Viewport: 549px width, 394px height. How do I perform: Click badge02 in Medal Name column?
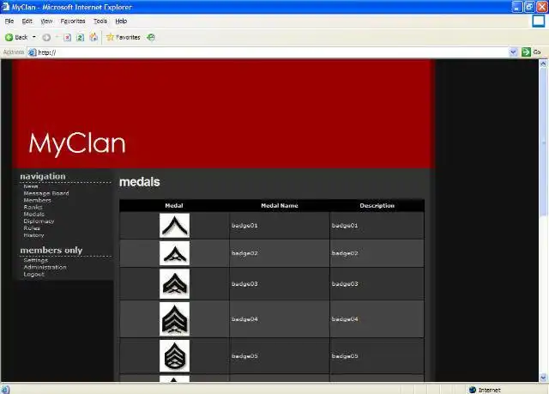pos(244,253)
